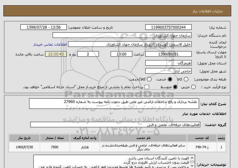Click request creator name field
The height and width of the screenshot is (168, 238).
(130, 44)
